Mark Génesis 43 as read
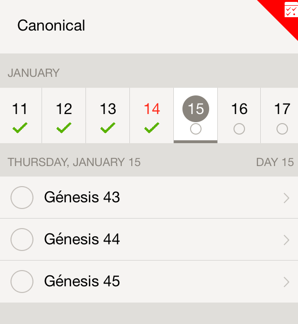Screen dimensions: 298x324 click(x=21, y=198)
